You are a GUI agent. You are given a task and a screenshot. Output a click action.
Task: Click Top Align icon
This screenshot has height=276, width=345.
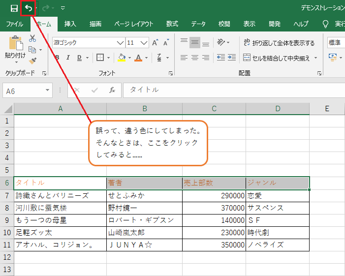point(184,42)
